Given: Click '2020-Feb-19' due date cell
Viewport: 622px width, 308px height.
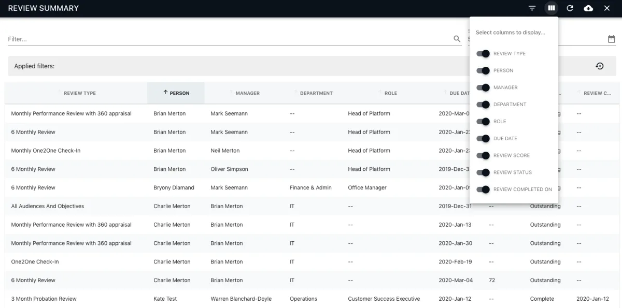Looking at the screenshot, I should pos(455,262).
